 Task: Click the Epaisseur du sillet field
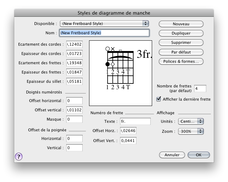[74, 81]
